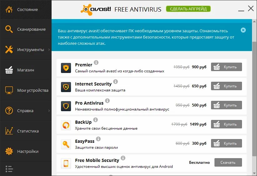
Task: Show info for Internet Security
Action: (116, 81)
